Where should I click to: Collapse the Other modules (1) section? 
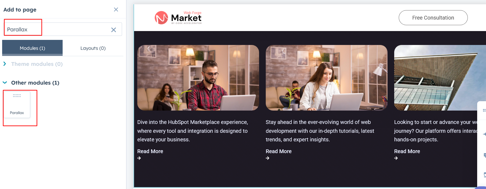click(x=5, y=83)
